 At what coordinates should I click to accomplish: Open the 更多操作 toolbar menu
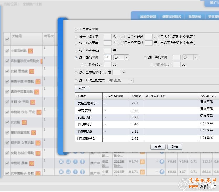click(x=214, y=16)
